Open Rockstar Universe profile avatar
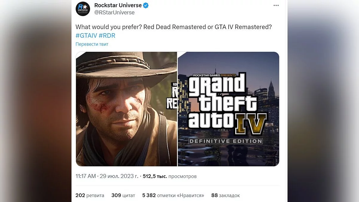The height and width of the screenshot is (202, 359). (83, 9)
